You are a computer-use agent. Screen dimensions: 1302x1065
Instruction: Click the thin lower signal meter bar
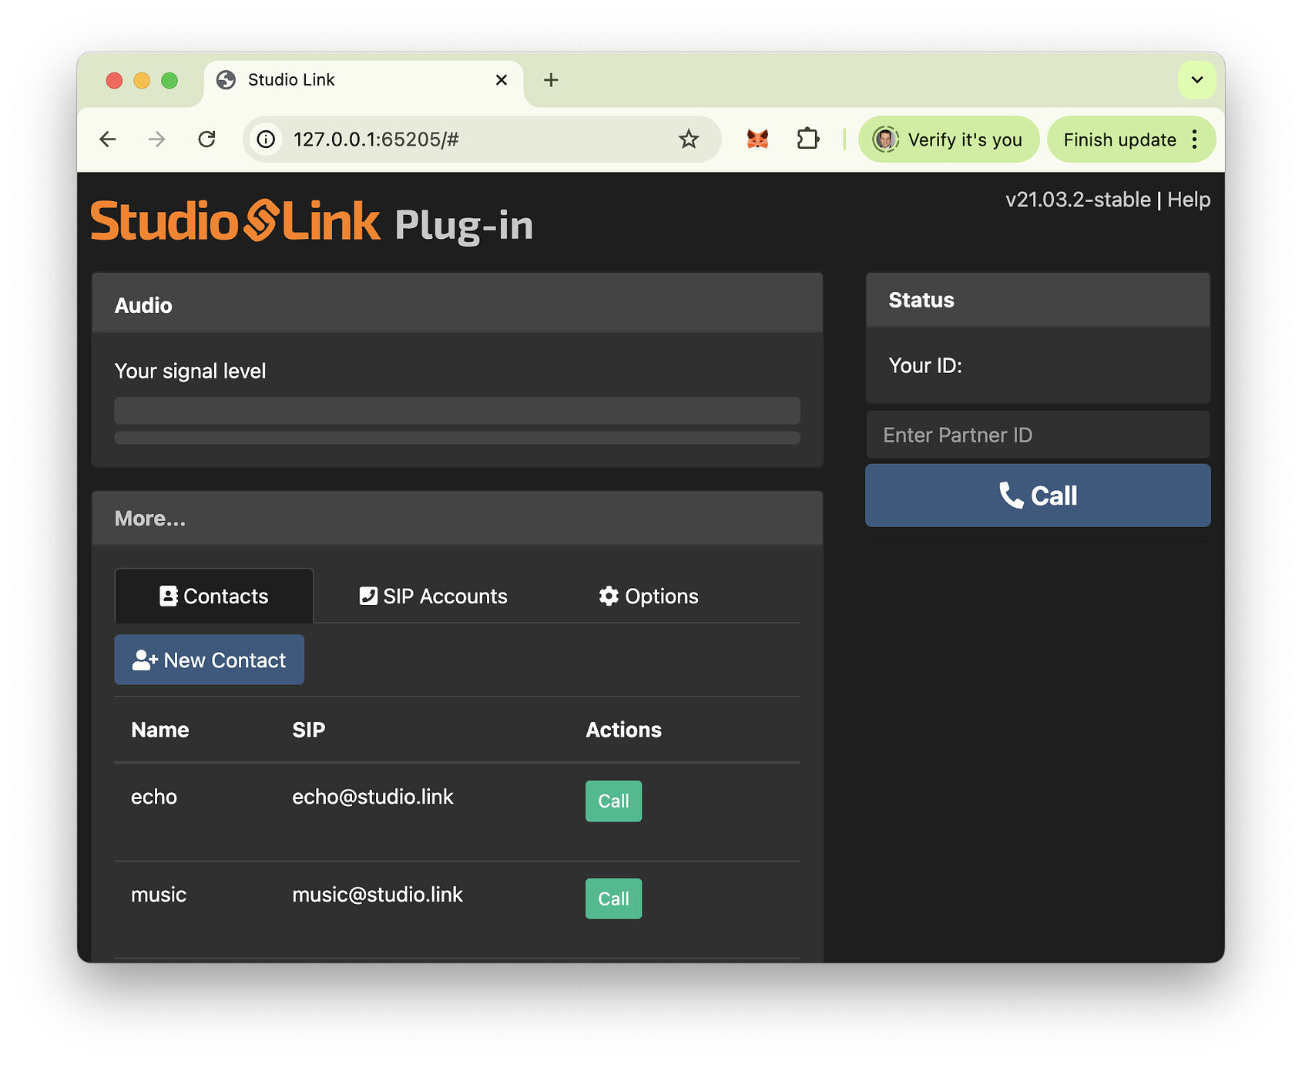457,438
